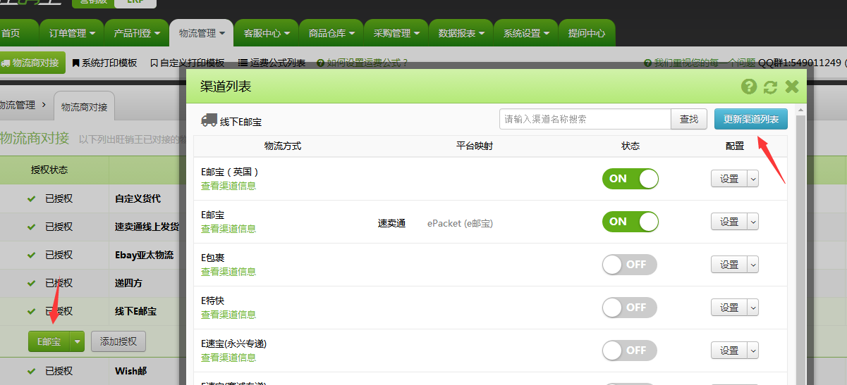This screenshot has height=385, width=847.
Task: Open dropdown arrow beside 设置 for E邮宝 ePacket row
Action: [x=752, y=222]
